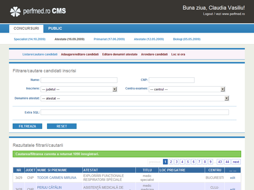Open Specialist (14.10.2009) contest

click(30, 39)
